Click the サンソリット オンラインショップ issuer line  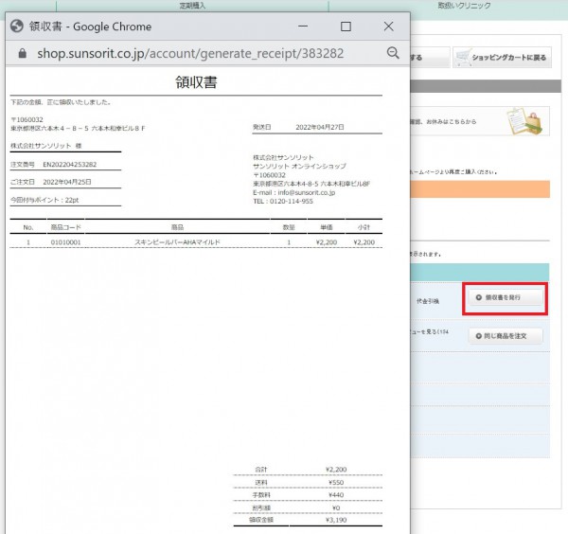click(299, 166)
